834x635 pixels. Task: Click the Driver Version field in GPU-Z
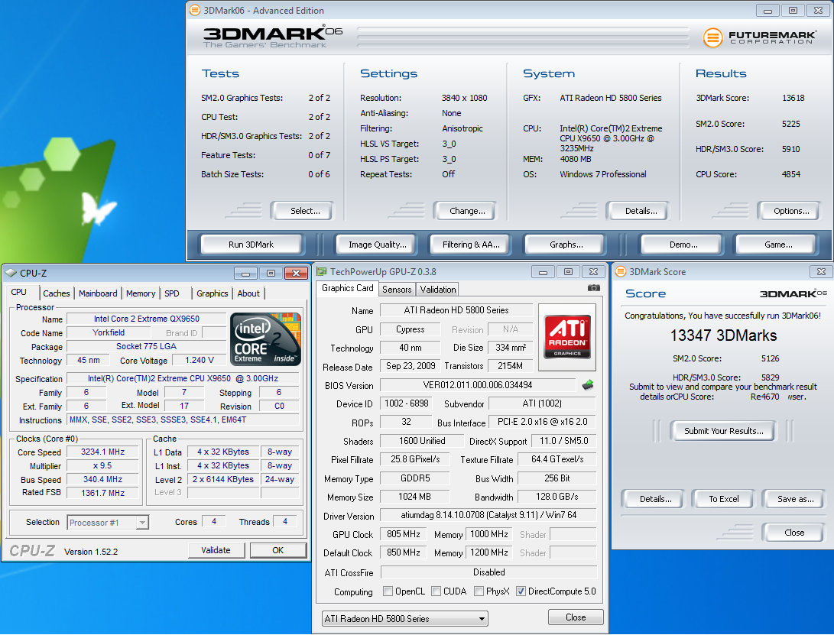[488, 515]
